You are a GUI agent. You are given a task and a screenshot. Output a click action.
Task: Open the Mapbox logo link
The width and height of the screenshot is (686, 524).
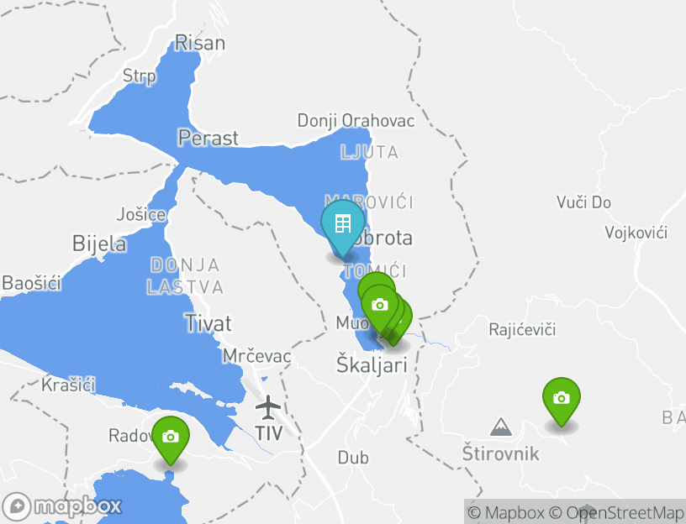click(x=62, y=506)
